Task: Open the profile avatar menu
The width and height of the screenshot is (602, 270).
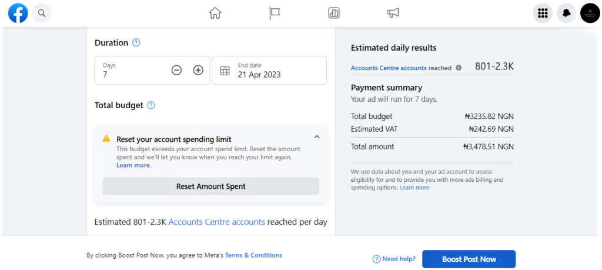Action: pos(590,14)
